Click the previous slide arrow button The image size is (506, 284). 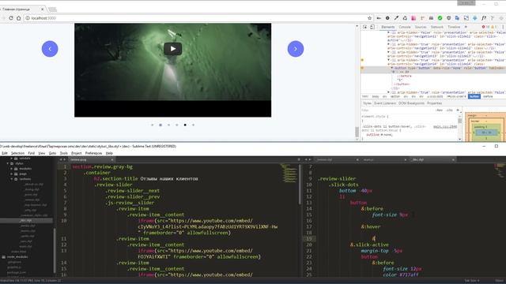tap(50, 49)
